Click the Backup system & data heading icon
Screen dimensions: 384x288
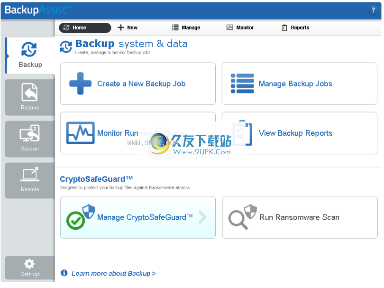pos(66,47)
